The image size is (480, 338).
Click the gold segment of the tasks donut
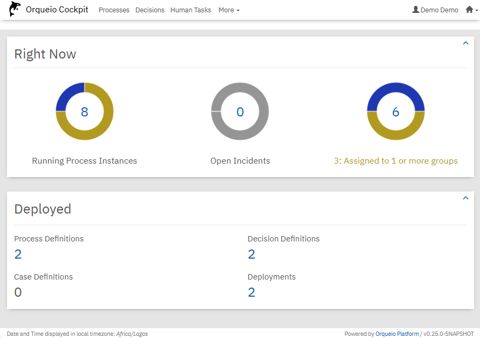click(x=396, y=134)
